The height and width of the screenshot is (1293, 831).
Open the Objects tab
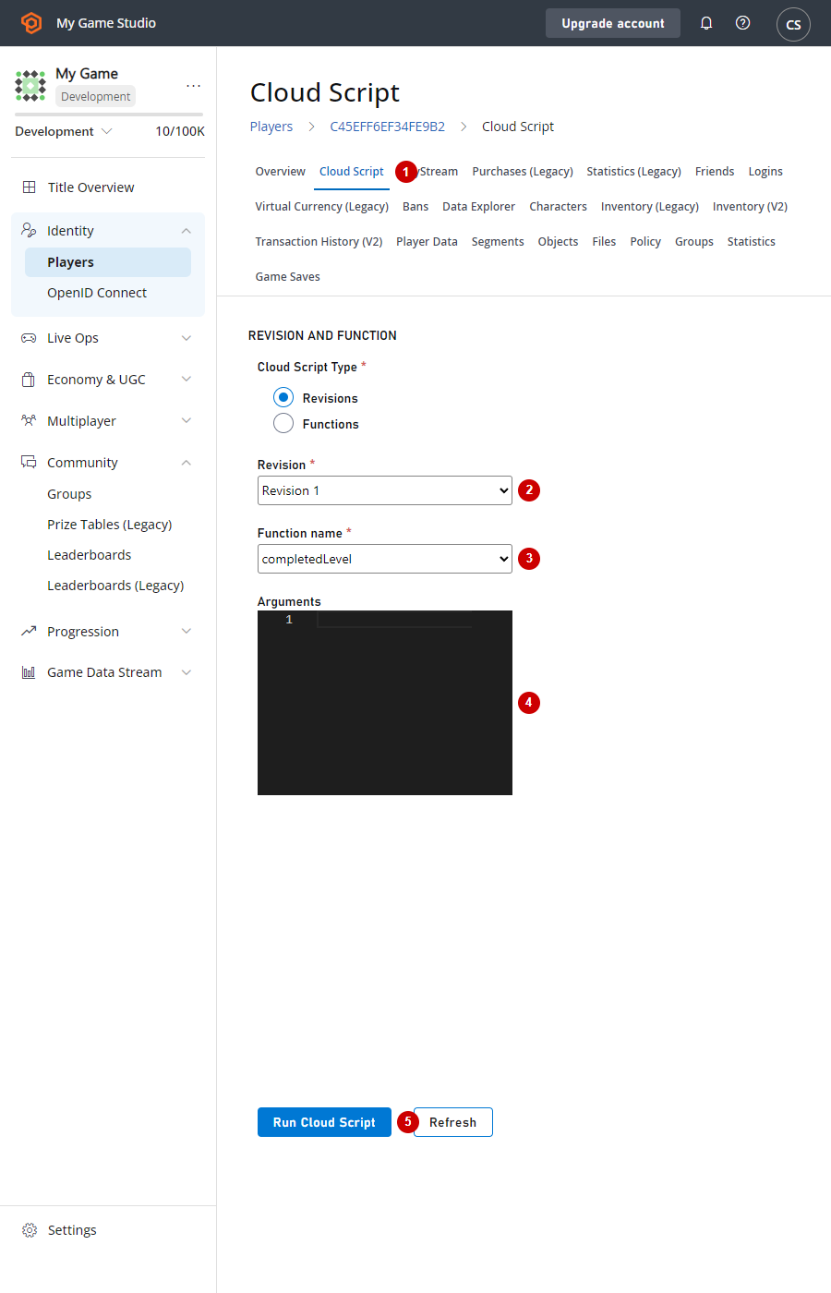(x=559, y=242)
